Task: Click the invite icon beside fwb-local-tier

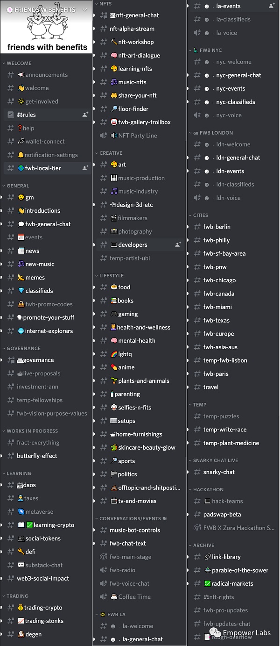Action: click(85, 168)
